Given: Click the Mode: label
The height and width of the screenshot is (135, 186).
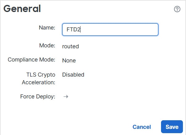Looking at the screenshot, I should [x=47, y=46].
